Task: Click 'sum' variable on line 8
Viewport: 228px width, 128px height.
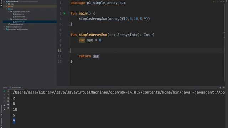Action: 90,40
